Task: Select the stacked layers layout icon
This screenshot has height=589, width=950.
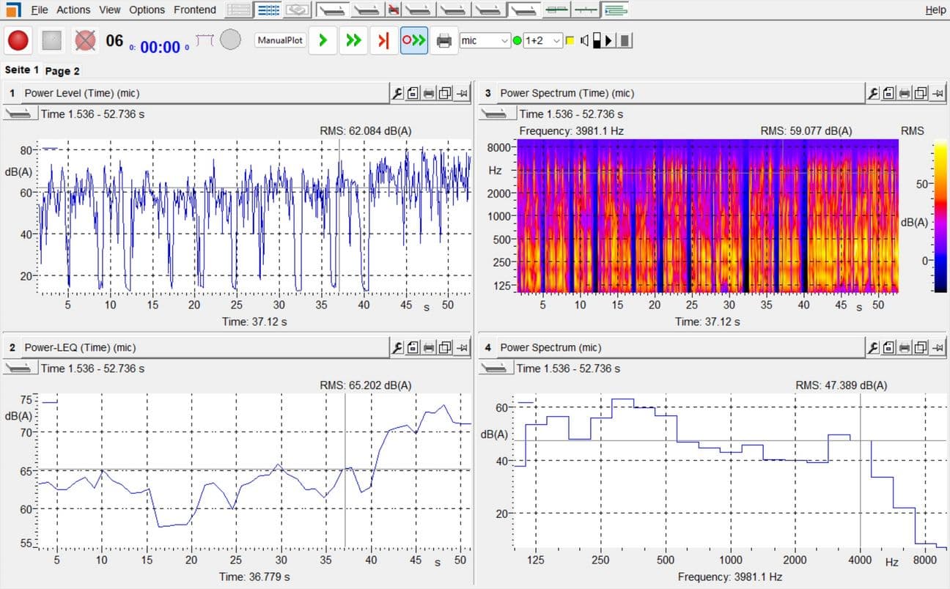Action: [x=298, y=10]
